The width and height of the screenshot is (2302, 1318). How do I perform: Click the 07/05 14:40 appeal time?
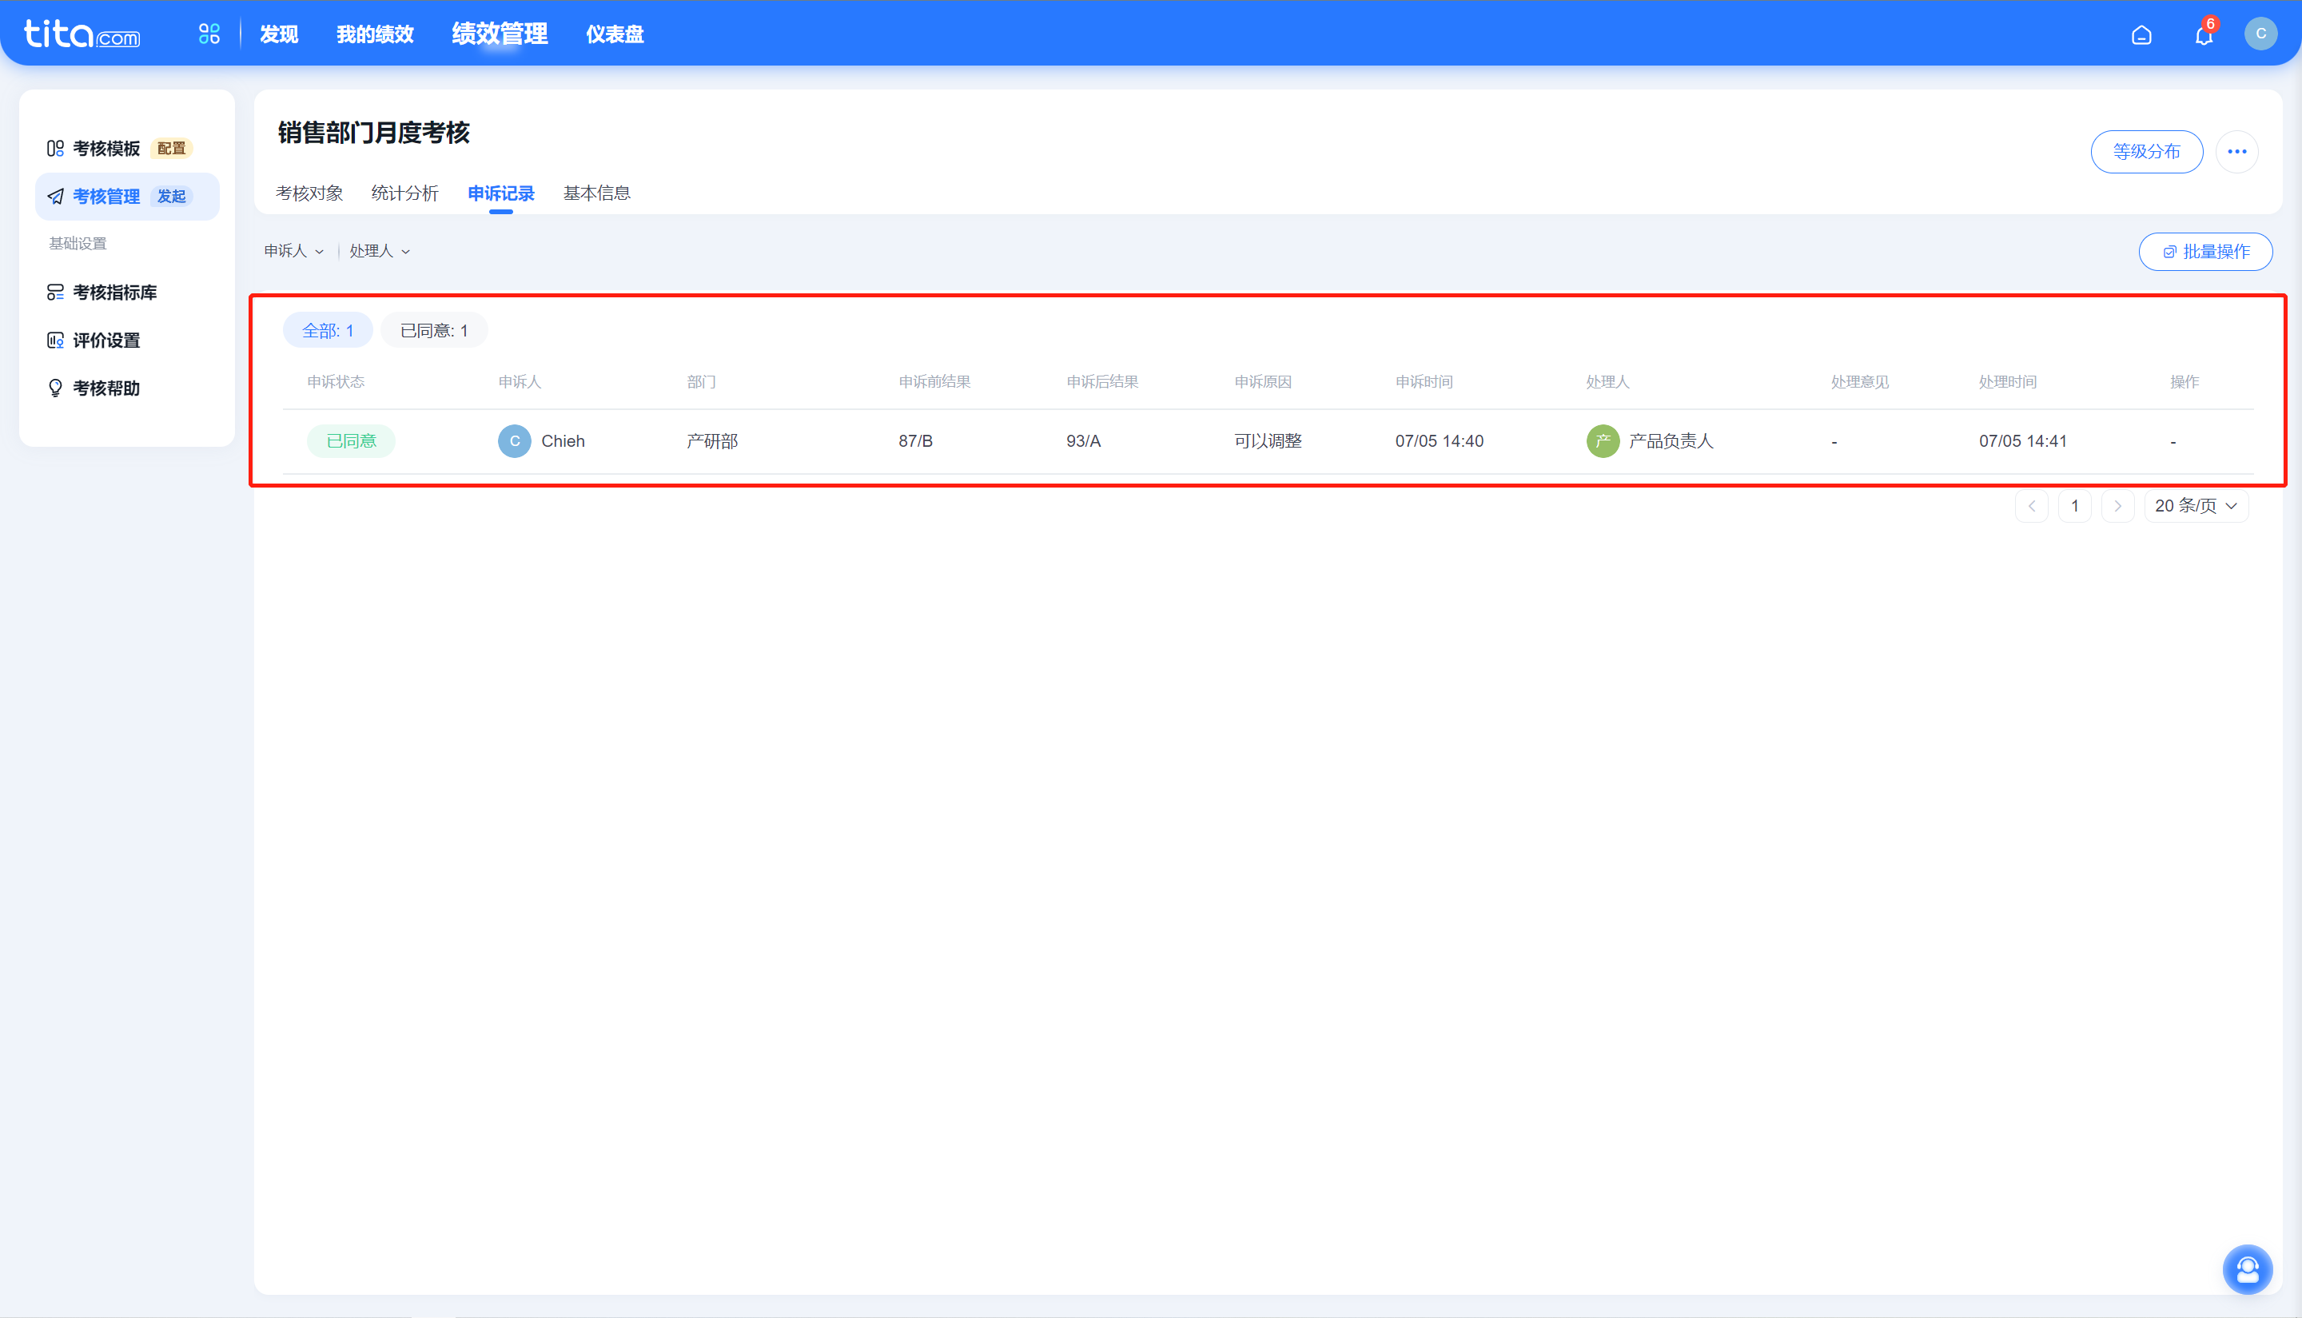(1440, 441)
